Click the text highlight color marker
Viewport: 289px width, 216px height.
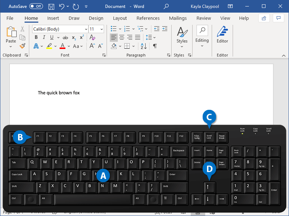(x=49, y=46)
